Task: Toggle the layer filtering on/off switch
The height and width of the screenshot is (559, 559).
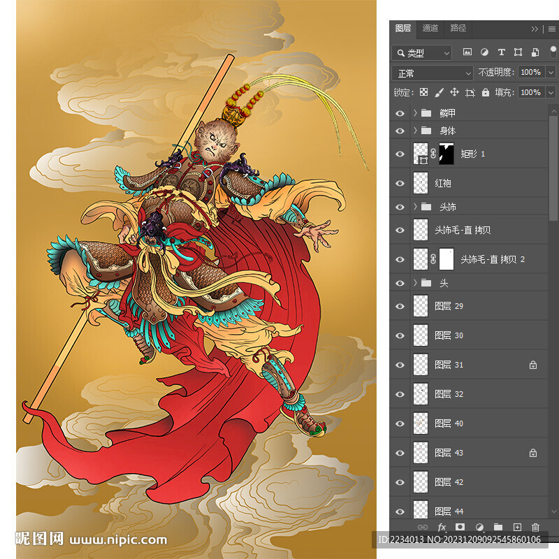Action: [553, 52]
